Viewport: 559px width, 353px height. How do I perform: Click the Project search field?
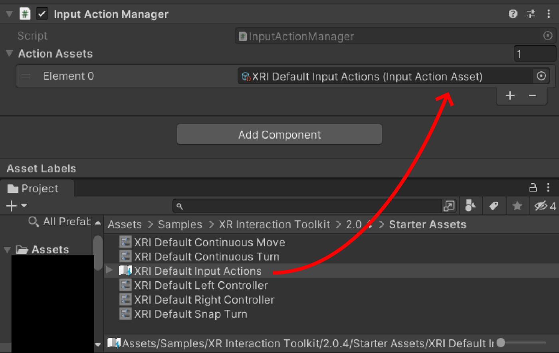(307, 206)
